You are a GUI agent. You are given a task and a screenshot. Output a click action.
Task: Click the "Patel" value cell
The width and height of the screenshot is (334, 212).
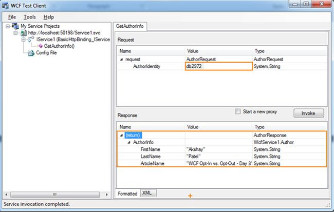(218, 157)
